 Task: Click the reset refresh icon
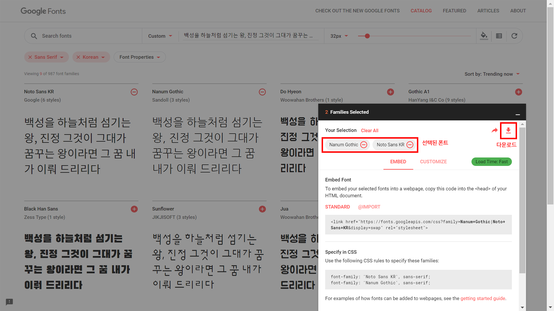pyautogui.click(x=514, y=36)
